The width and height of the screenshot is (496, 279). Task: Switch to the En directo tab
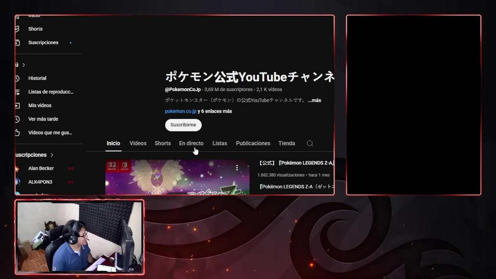pos(191,143)
